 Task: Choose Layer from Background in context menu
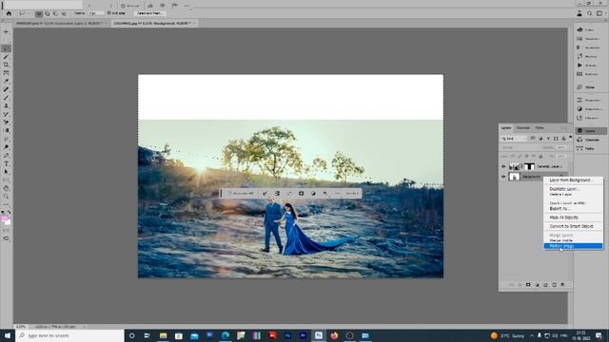click(x=571, y=180)
